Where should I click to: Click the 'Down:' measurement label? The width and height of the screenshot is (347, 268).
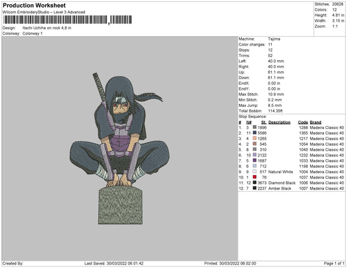pyautogui.click(x=244, y=78)
